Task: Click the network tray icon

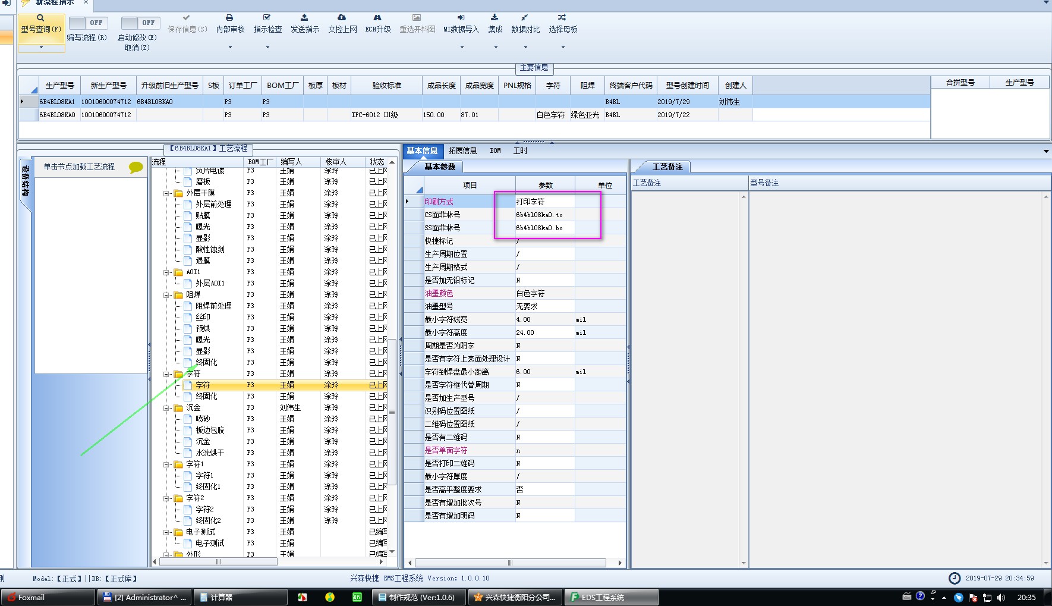Action: [987, 597]
